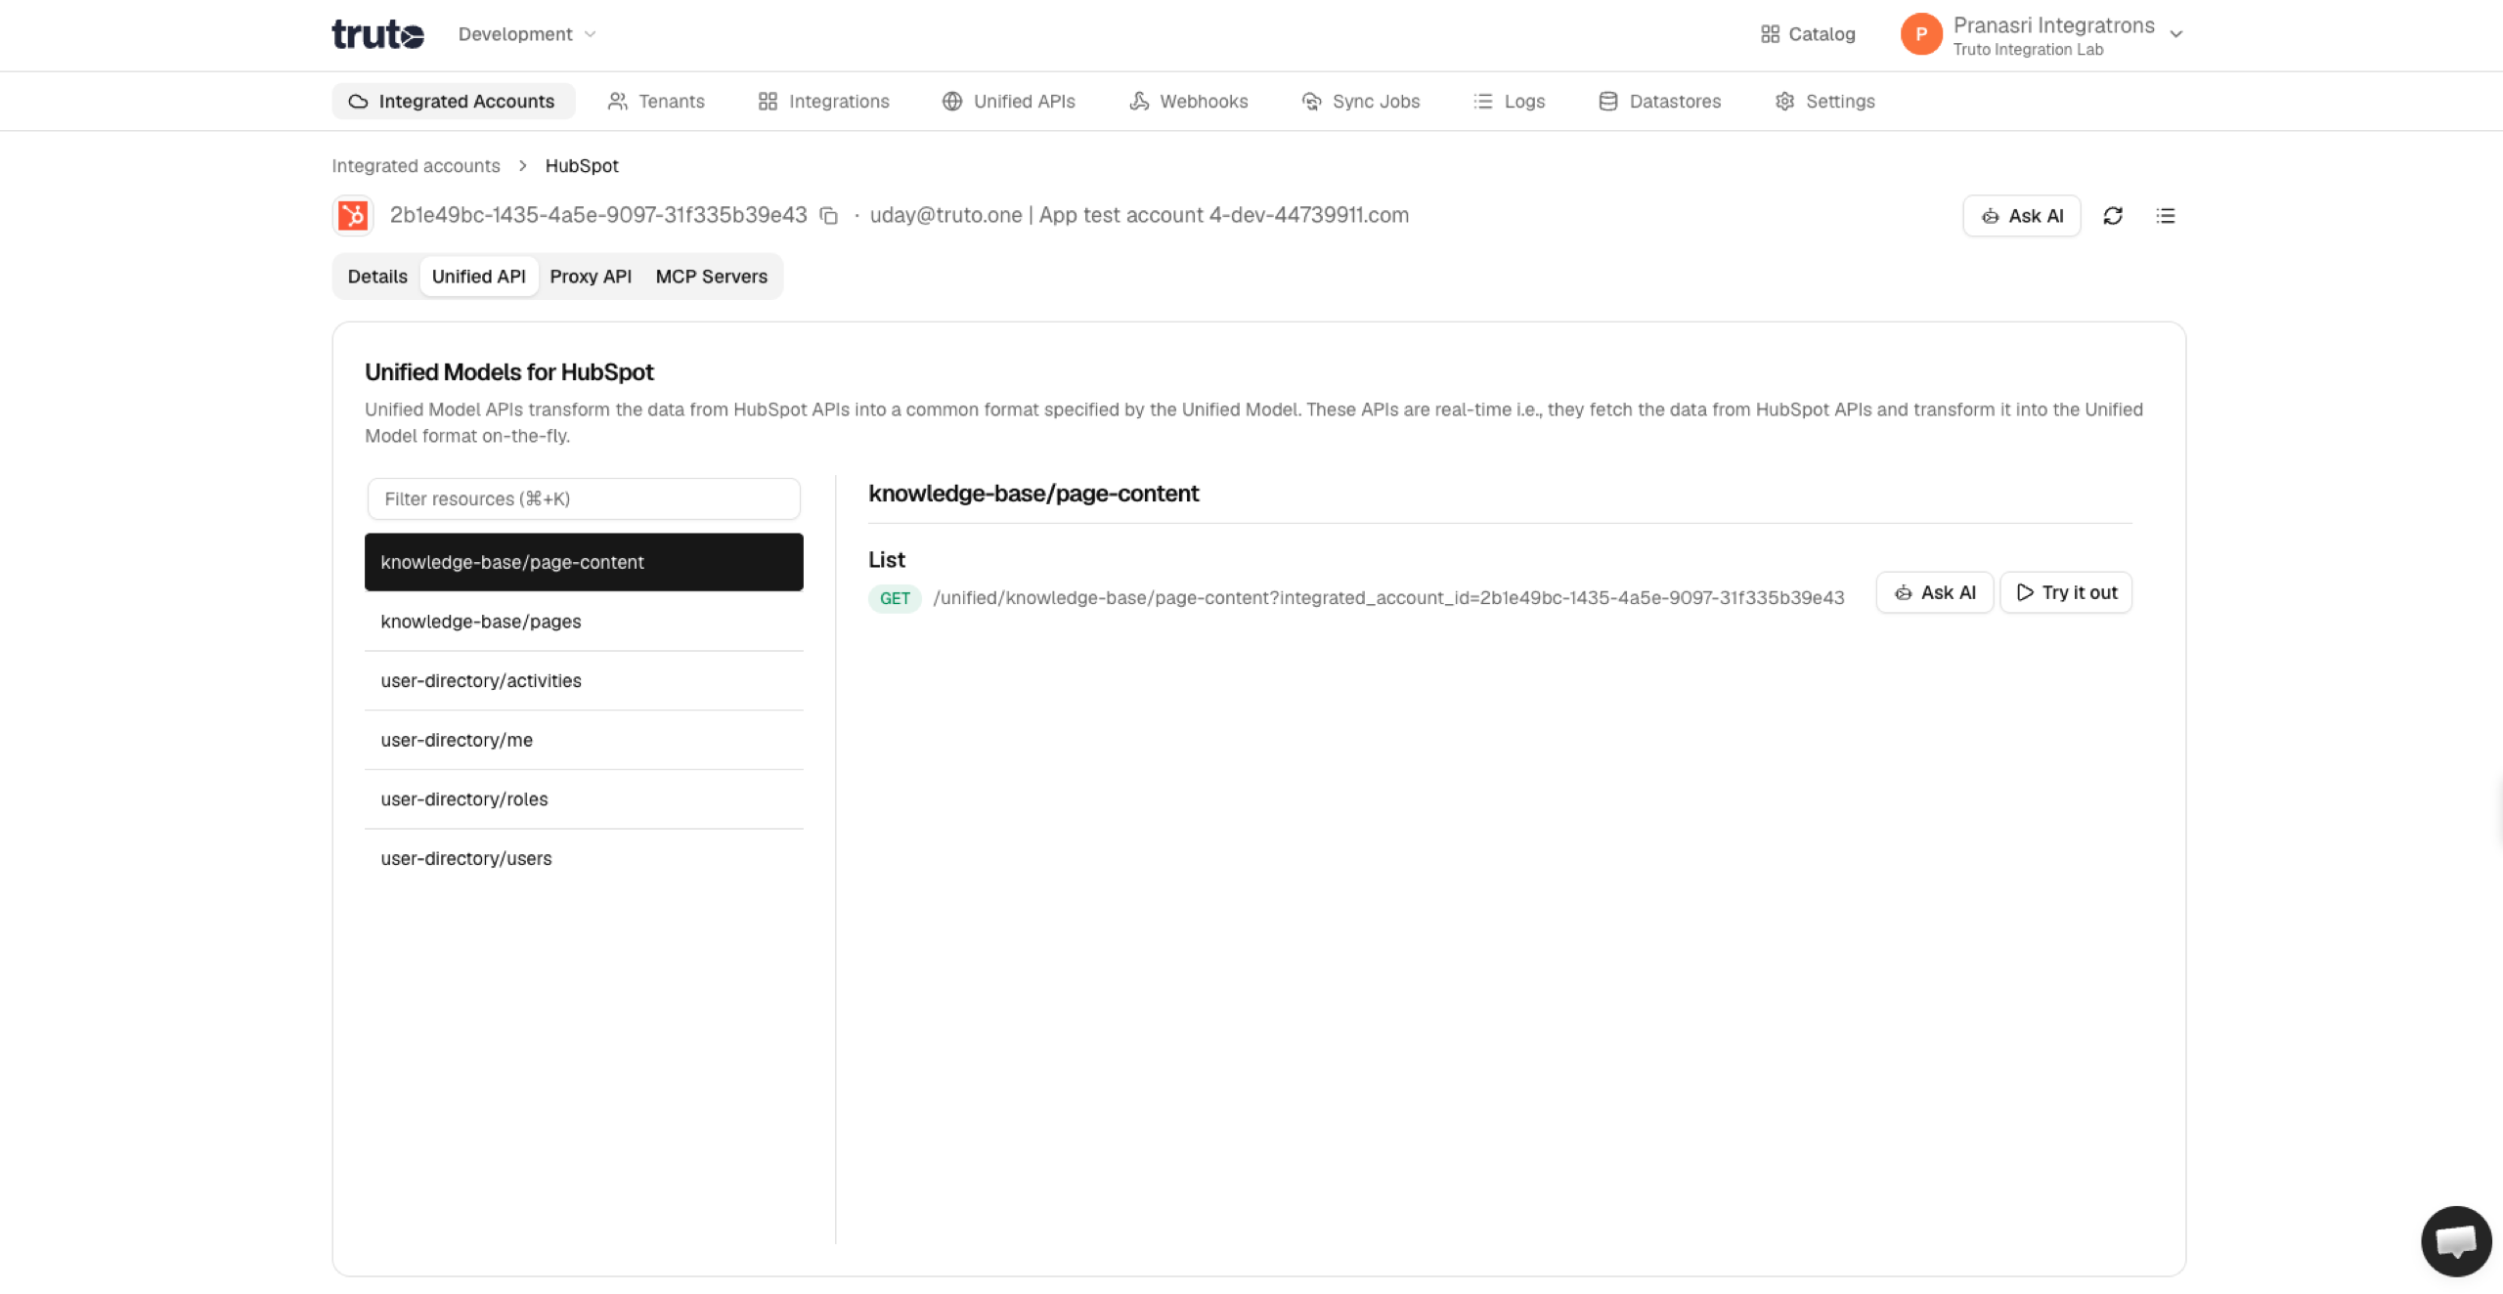Screen dimensions: 2503x1294
Task: Go to Sync Jobs
Action: (x=1360, y=101)
